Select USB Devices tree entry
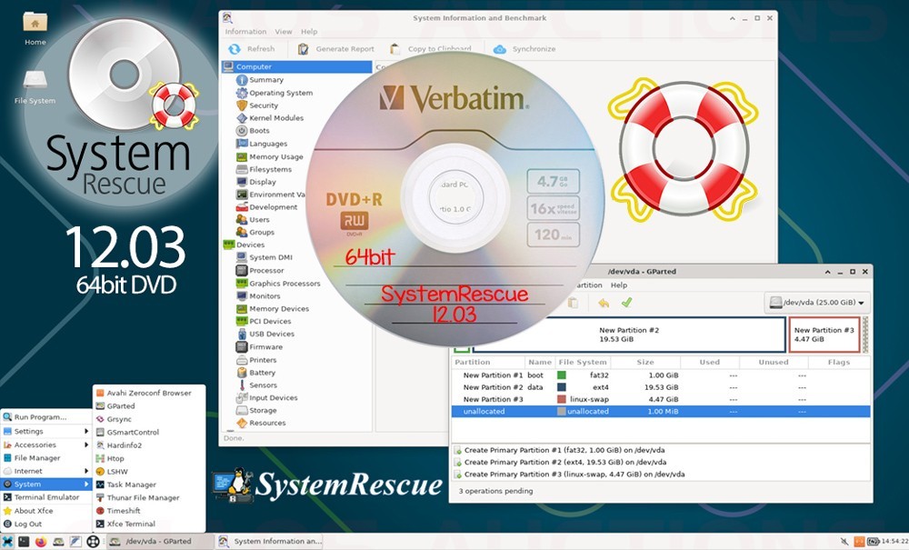The width and height of the screenshot is (909, 550). [x=271, y=335]
